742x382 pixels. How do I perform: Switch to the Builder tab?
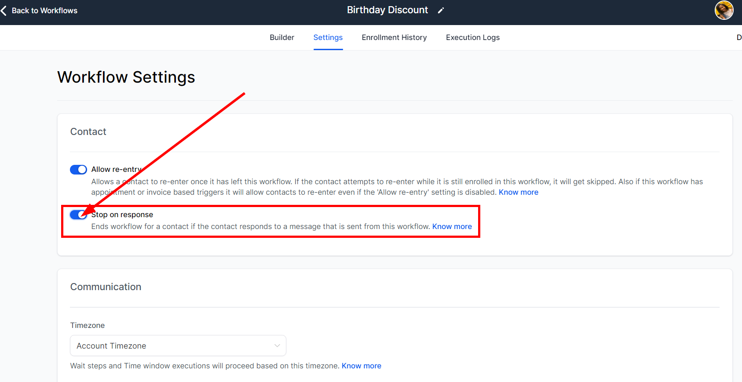(281, 37)
